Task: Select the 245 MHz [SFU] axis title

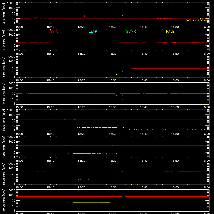Action: 4,13
